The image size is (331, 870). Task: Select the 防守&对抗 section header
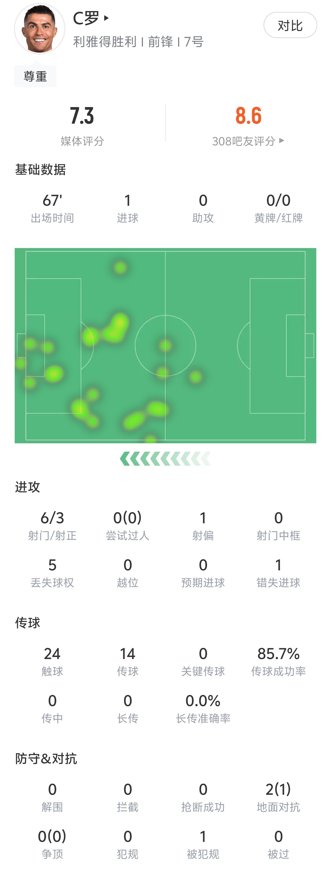pos(46,758)
